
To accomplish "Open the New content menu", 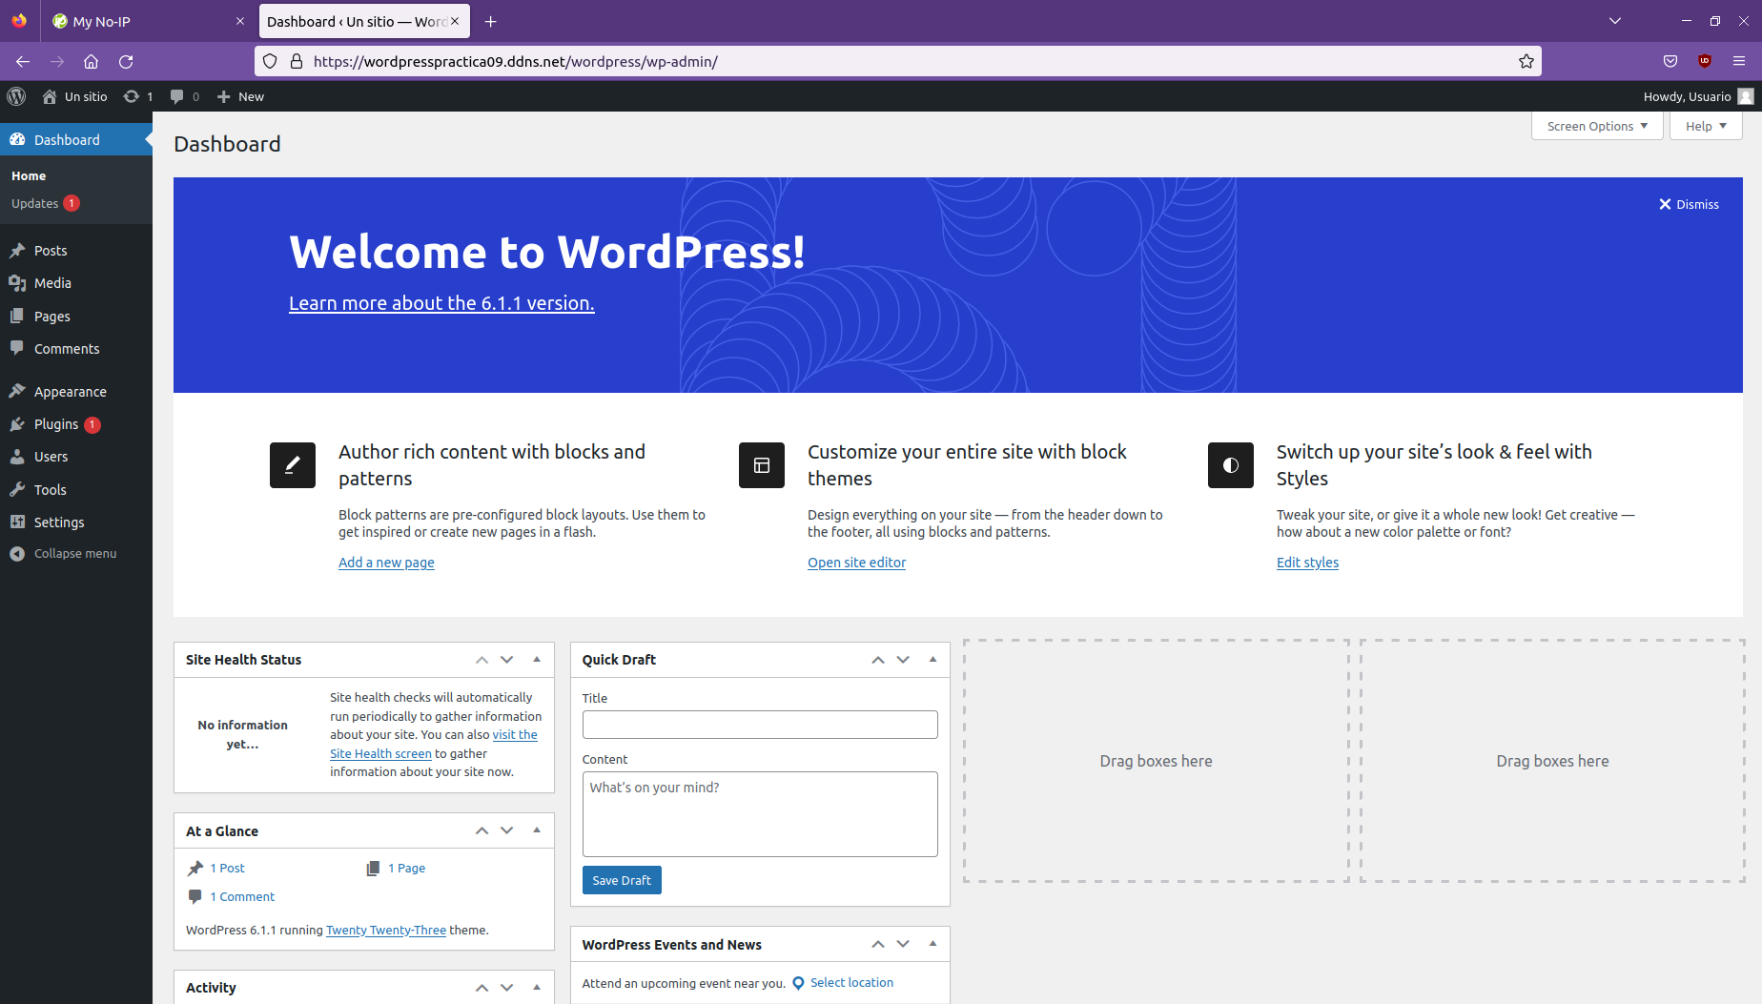I will coord(240,96).
